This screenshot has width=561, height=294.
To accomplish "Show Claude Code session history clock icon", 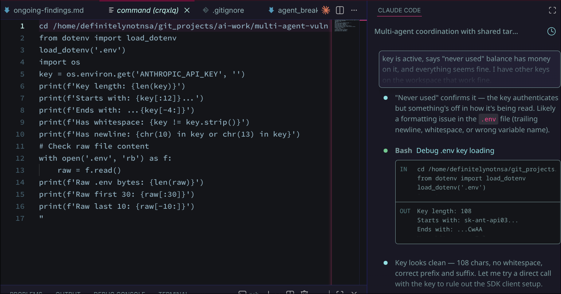I will tap(552, 31).
